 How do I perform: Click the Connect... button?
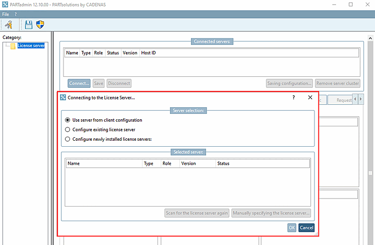pos(79,83)
